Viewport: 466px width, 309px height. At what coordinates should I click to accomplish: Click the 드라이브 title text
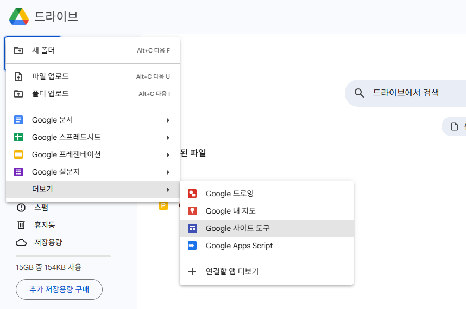click(x=56, y=17)
